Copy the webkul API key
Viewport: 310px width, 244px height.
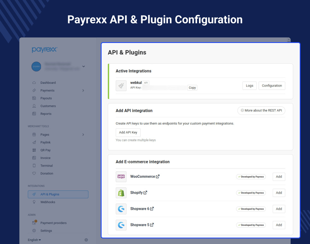click(x=192, y=88)
